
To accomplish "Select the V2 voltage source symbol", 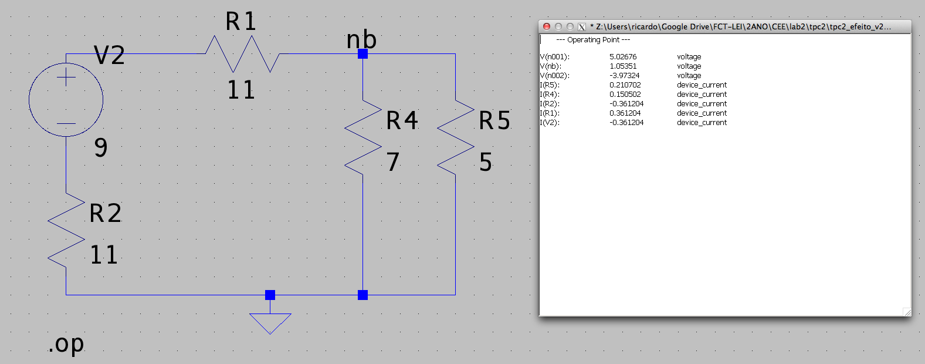I will [66, 100].
